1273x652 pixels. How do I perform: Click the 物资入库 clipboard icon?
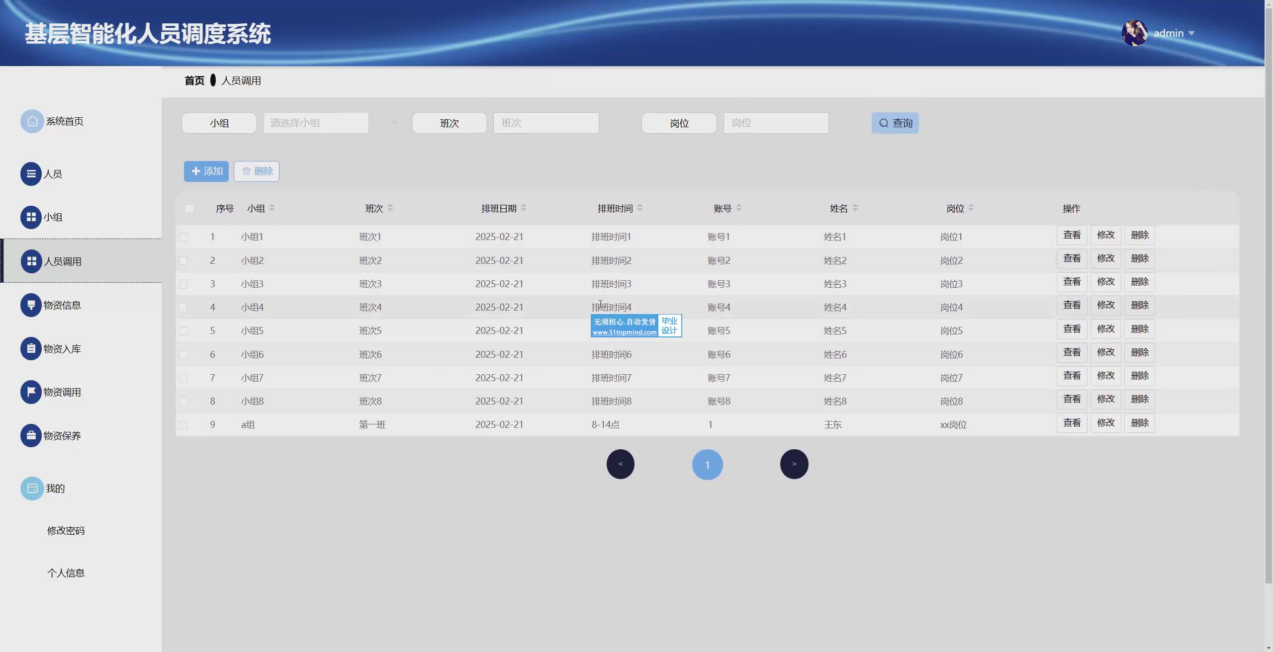pyautogui.click(x=31, y=349)
